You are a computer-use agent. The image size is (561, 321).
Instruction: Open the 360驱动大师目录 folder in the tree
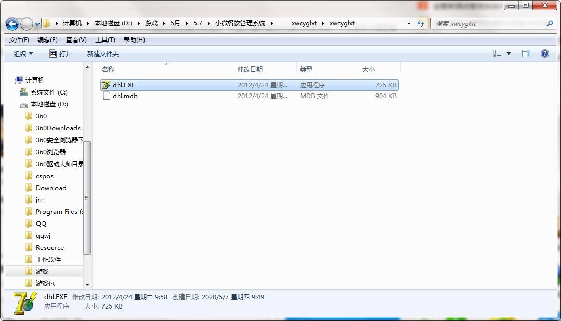59,164
